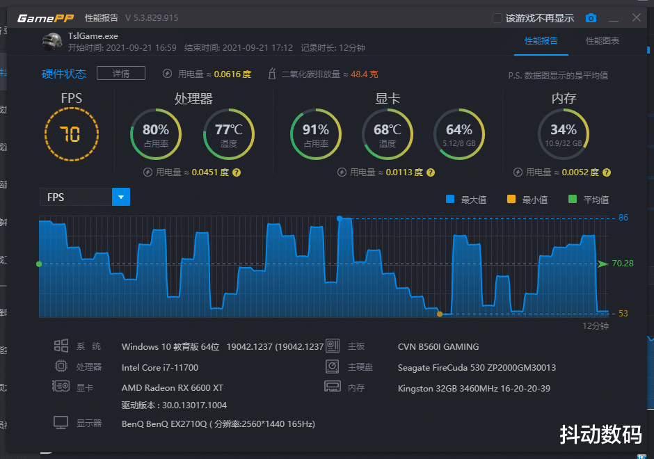
Task: Click the lightning icon under 处理器 gauges
Action: coord(147,172)
